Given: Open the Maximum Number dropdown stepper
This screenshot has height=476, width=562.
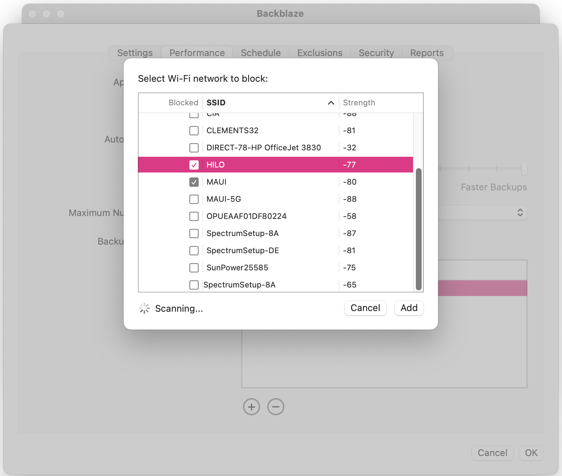Looking at the screenshot, I should [520, 212].
